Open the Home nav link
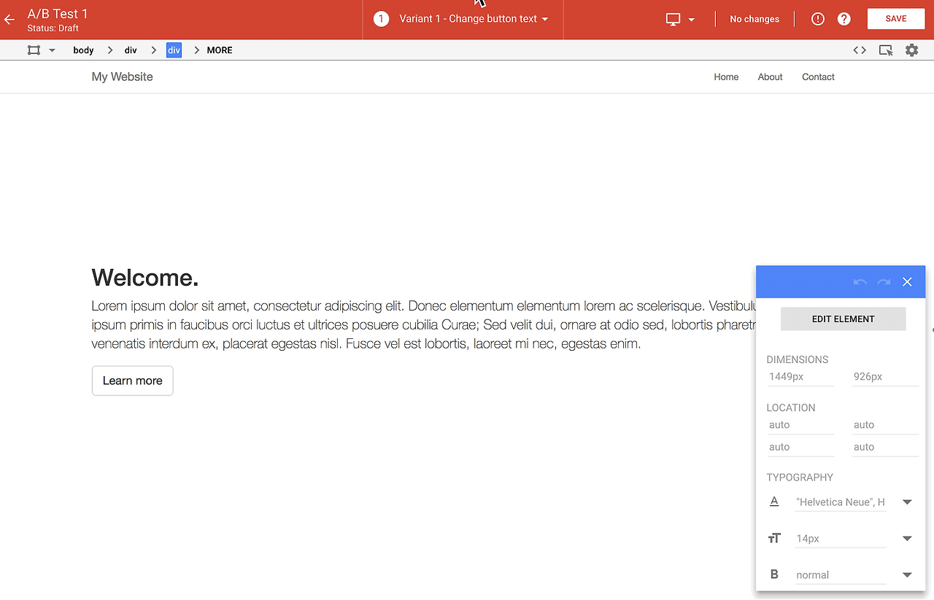This screenshot has height=600, width=934. (726, 77)
